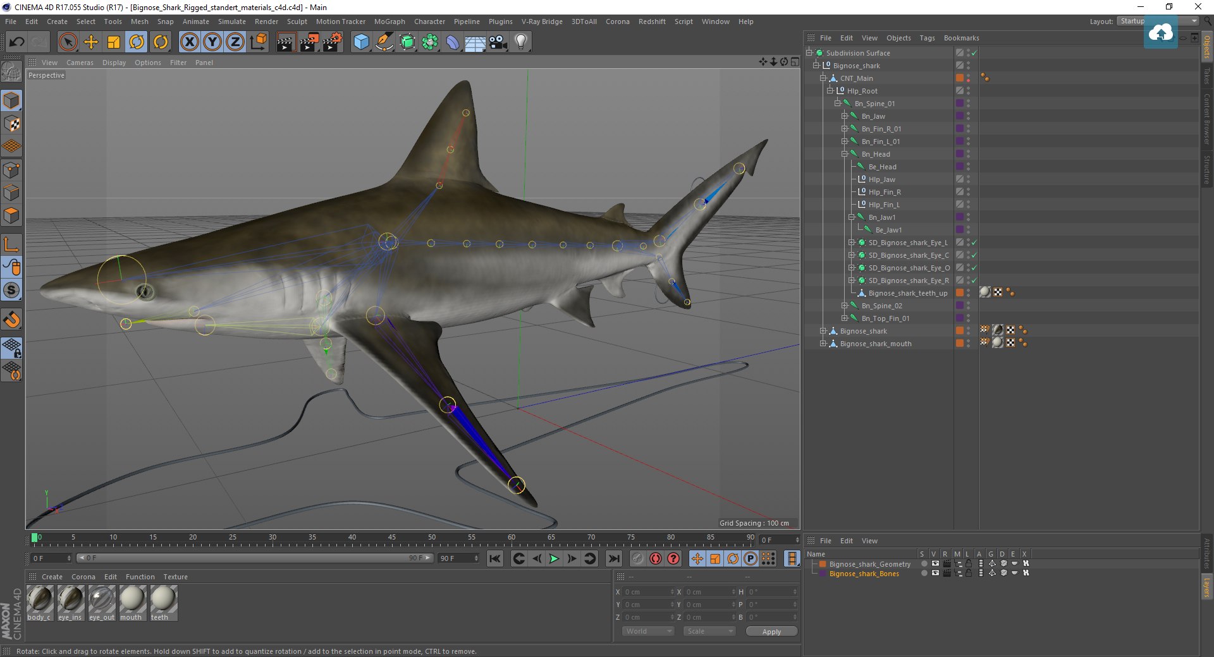Expand the Bn_Fin_R_01 tree node
This screenshot has width=1214, height=657.
pyautogui.click(x=845, y=129)
